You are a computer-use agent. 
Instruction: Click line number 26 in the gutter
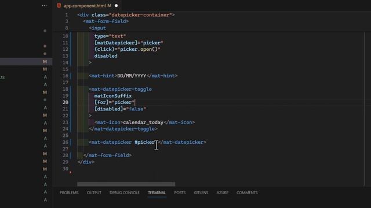click(x=66, y=142)
